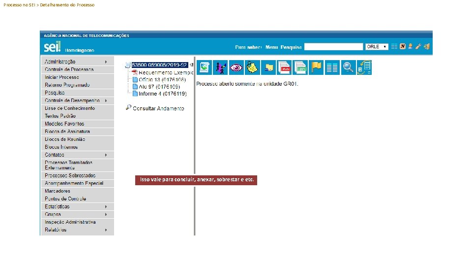Viewport: 472px width, 266px height.
Task: Click Consultar Andamento link
Action: [158, 108]
